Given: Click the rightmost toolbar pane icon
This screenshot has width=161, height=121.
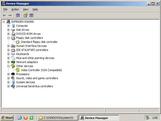Looking at the screenshot, I should 31,16.
